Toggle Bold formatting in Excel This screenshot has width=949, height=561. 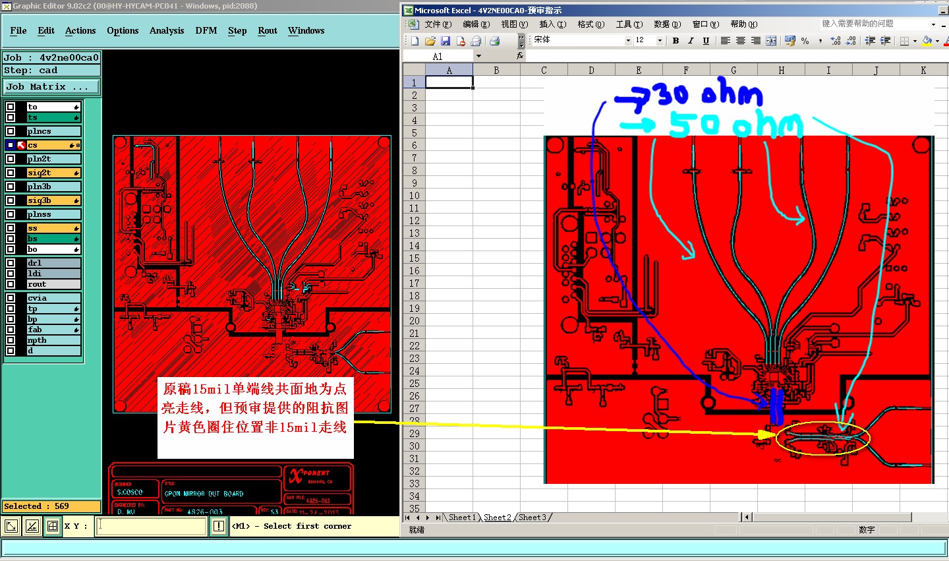pos(676,41)
